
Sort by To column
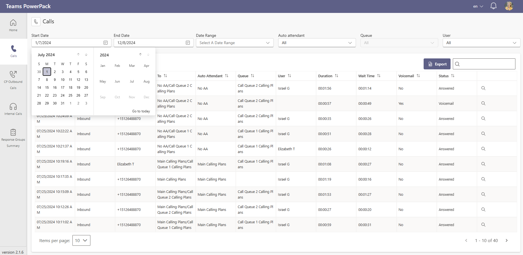pyautogui.click(x=165, y=76)
